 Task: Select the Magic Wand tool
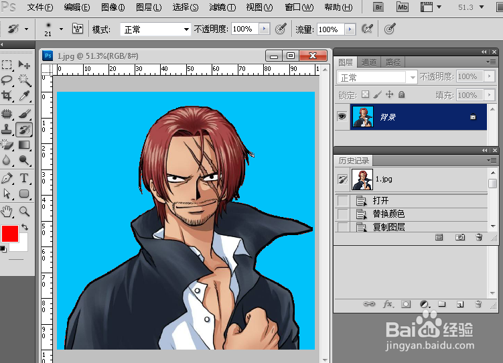[24, 80]
